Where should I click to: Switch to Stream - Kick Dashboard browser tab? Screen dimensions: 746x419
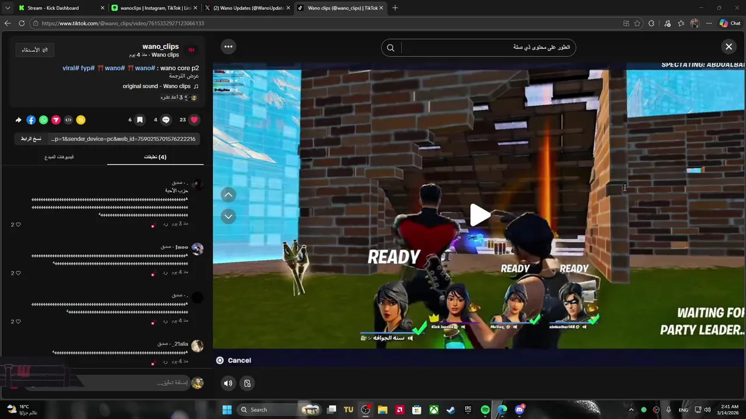[x=61, y=8]
